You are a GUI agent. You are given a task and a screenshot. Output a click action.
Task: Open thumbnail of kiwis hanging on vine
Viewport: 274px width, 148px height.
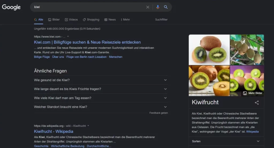pos(247,50)
